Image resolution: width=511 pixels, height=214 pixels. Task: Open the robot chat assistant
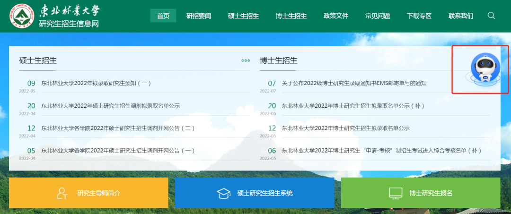[x=485, y=70]
